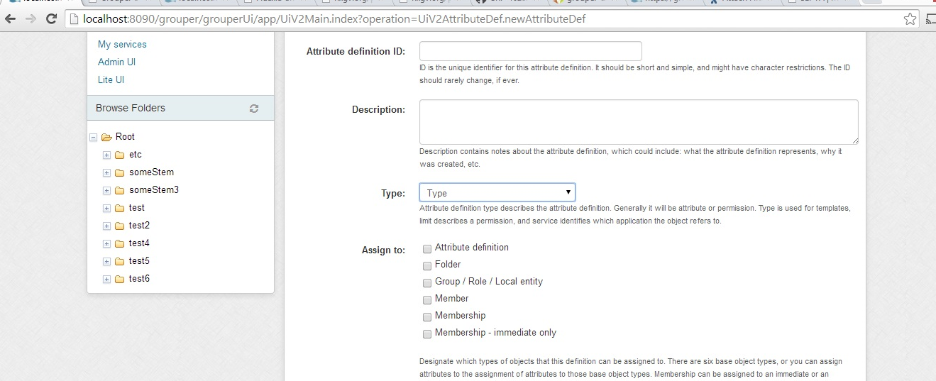
Task: Enable Group / Role / Local entity checkbox
Action: tap(427, 283)
